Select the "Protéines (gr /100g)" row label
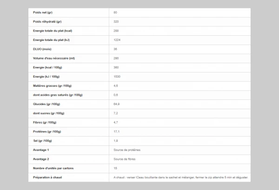The height and width of the screenshot is (190, 279). coord(47,131)
